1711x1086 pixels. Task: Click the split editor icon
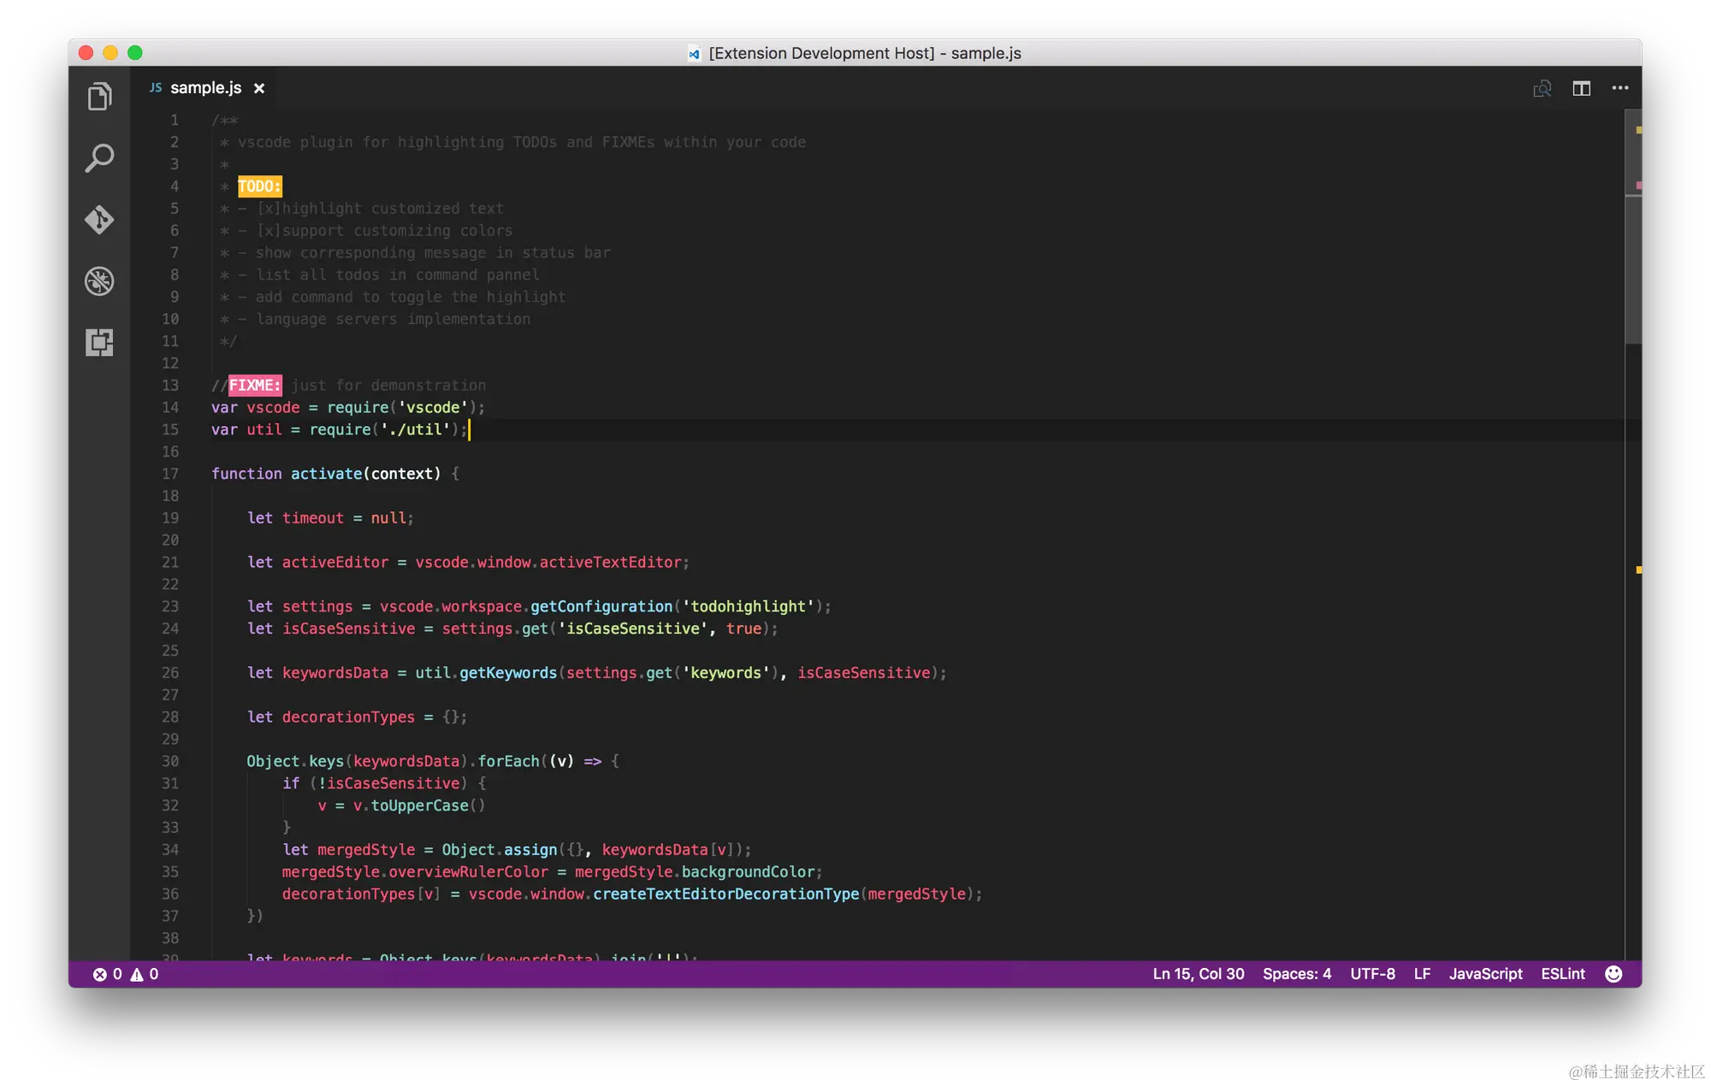(x=1581, y=88)
